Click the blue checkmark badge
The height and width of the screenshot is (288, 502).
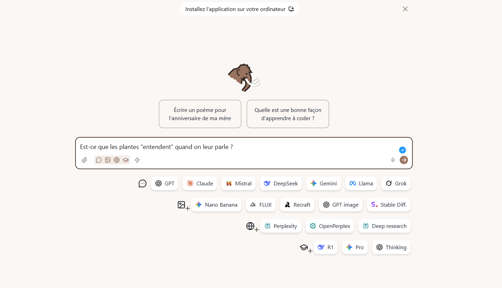pos(402,150)
